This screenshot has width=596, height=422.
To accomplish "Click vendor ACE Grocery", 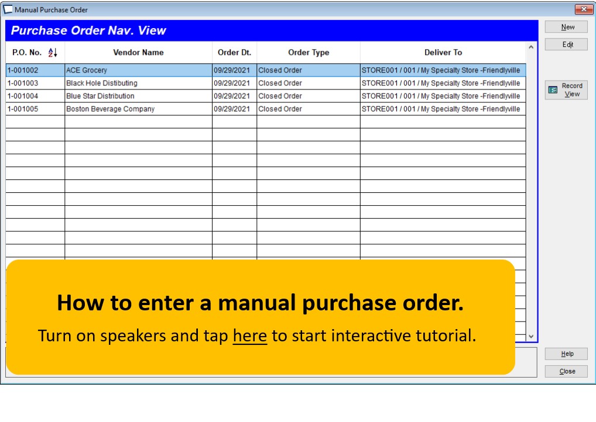I will tap(138, 70).
